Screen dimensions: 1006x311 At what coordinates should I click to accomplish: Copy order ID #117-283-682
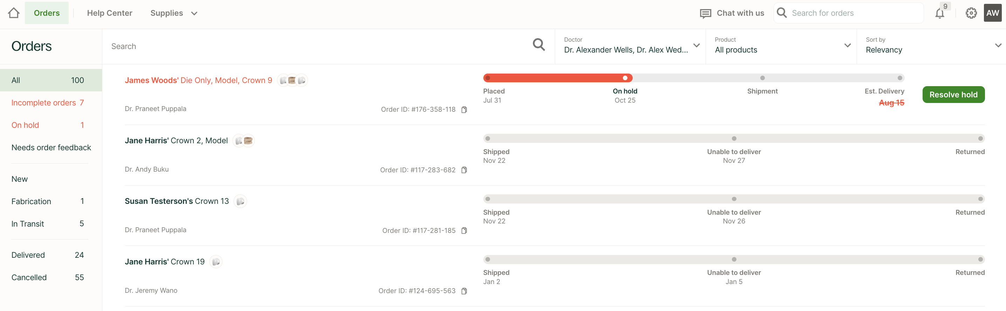pos(464,170)
